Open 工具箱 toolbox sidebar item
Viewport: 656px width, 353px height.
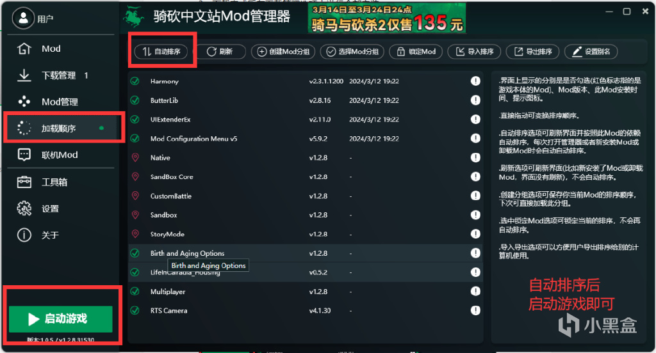coord(61,182)
